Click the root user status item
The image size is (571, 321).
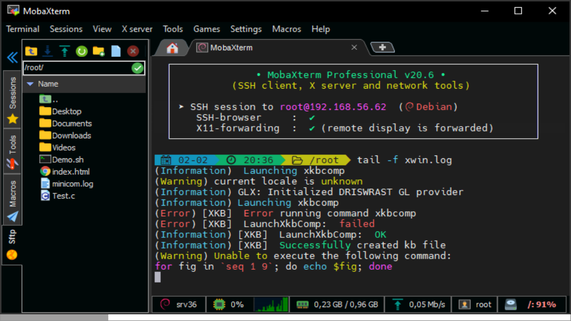tap(475, 304)
